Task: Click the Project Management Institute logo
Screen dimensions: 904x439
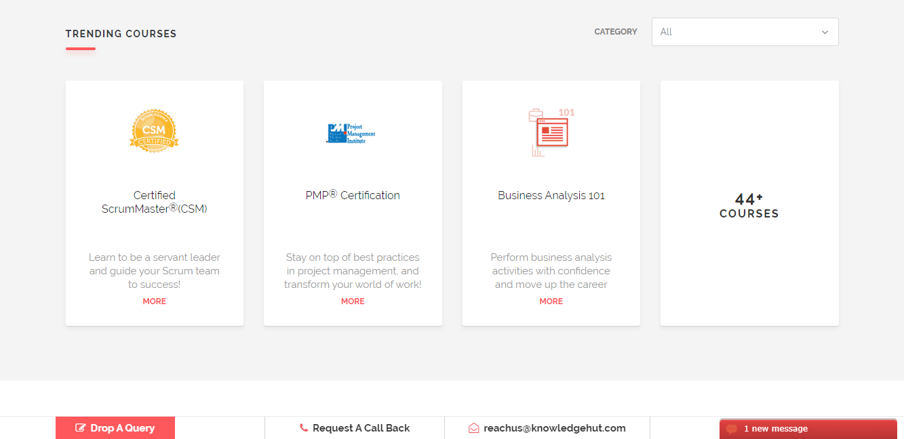Action: point(352,132)
